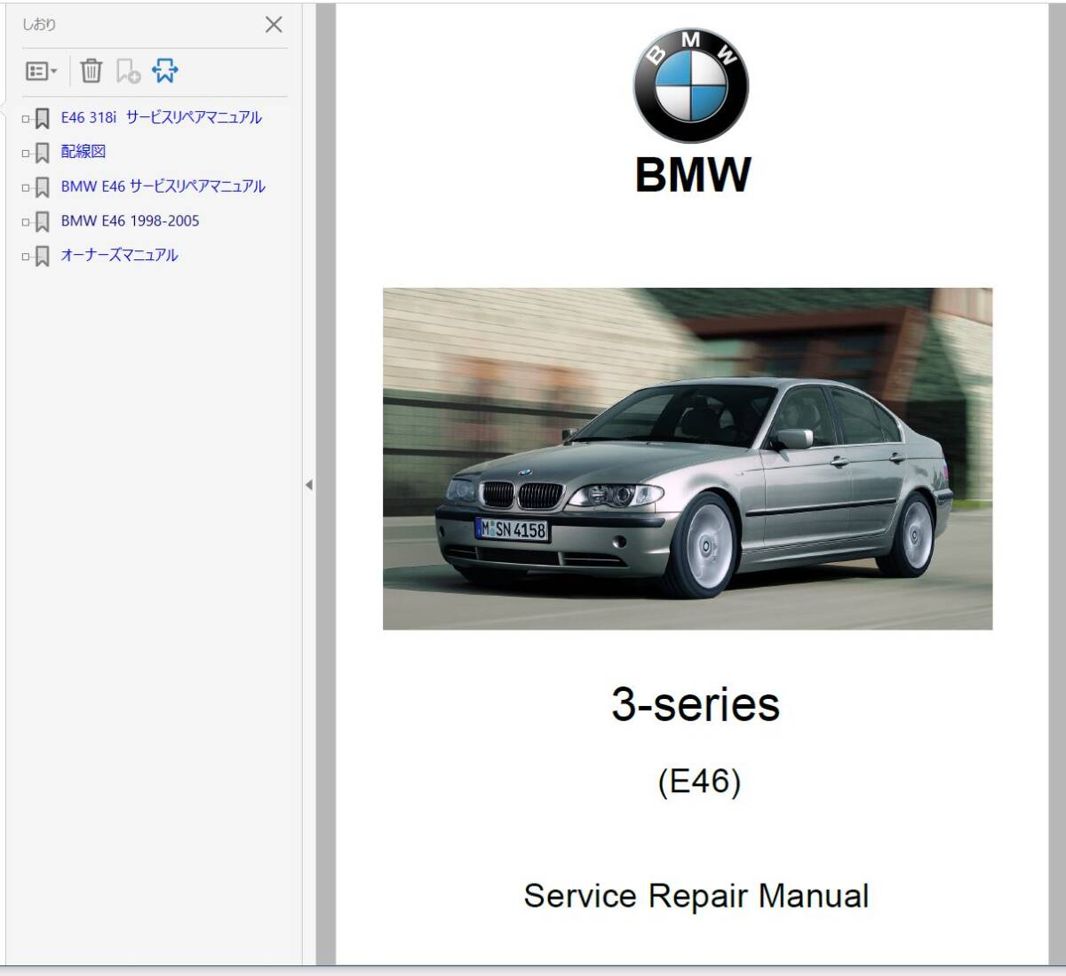Expand the 配線図 bookmark node

click(x=26, y=153)
